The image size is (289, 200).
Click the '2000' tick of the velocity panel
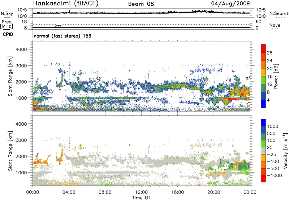tap(21, 156)
